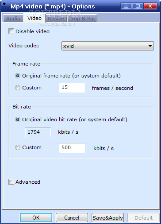This screenshot has width=161, height=224.
Task: Click the dropdown arrow of Video codec
Action: (150, 46)
